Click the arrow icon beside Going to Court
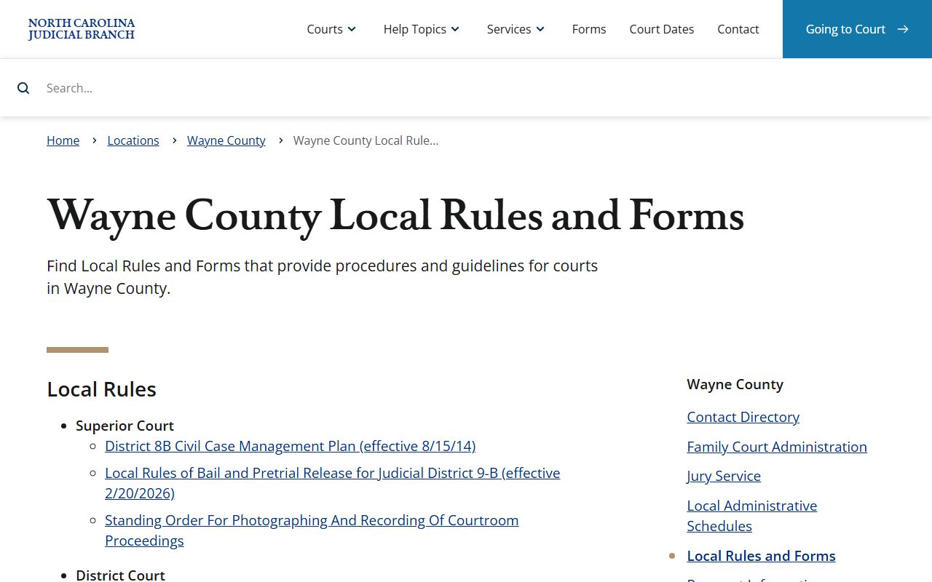 [903, 29]
